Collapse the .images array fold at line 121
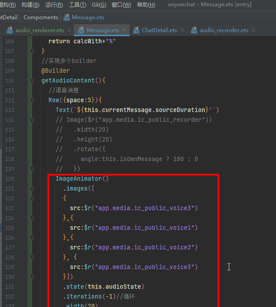The height and width of the screenshot is (307, 276). 32,189
